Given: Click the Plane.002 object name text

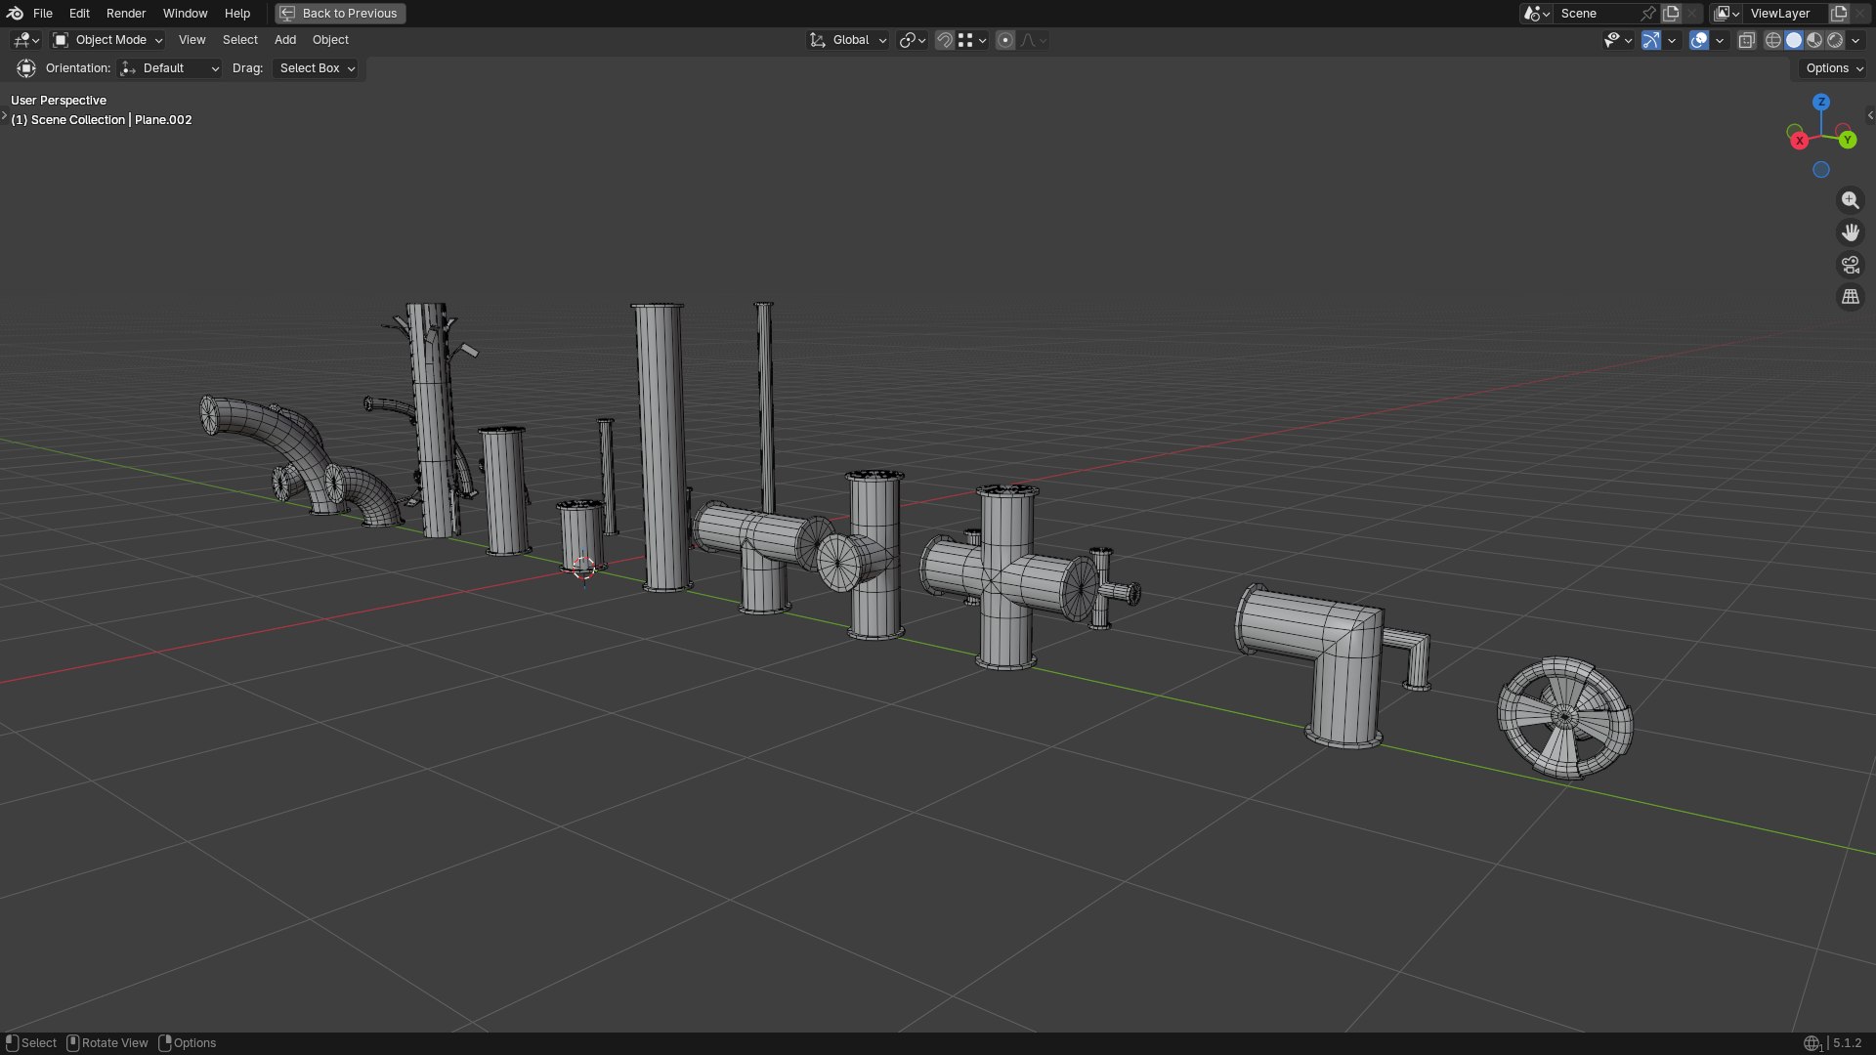Looking at the screenshot, I should (163, 120).
